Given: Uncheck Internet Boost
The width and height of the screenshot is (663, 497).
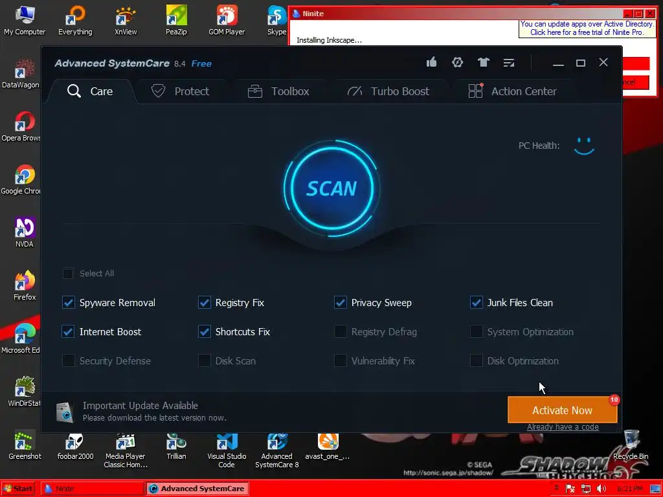Looking at the screenshot, I should pyautogui.click(x=68, y=332).
